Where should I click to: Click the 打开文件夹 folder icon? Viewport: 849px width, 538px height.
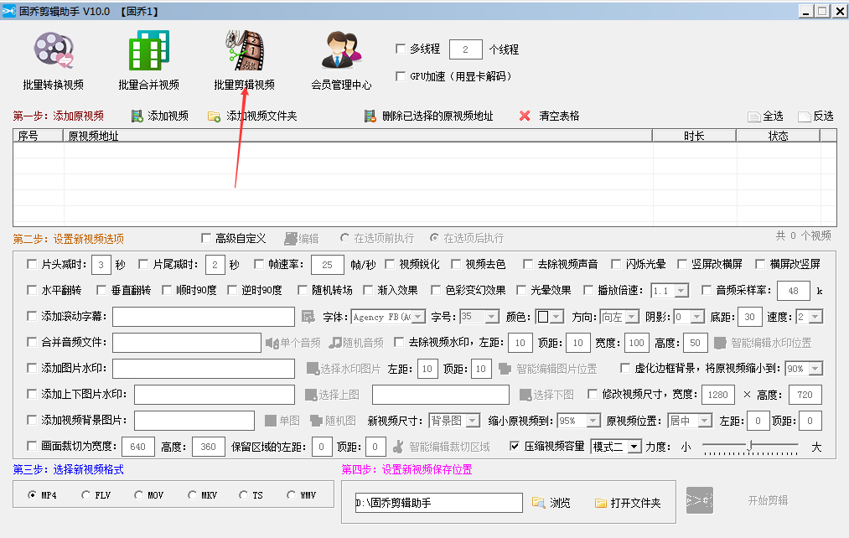click(600, 503)
